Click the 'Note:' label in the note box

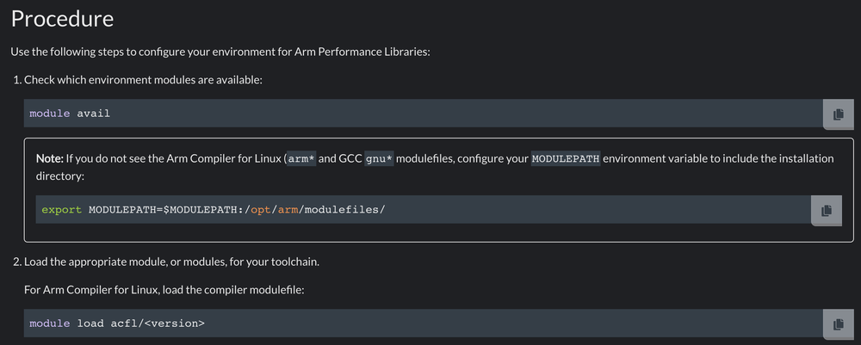[x=50, y=159]
